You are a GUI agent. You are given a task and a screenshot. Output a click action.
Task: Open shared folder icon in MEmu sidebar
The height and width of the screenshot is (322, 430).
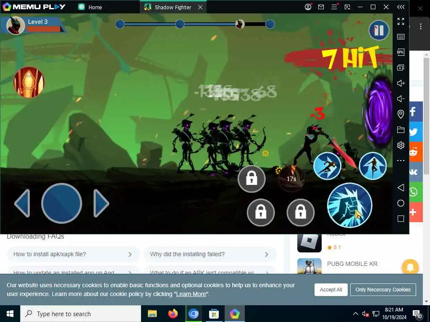(x=401, y=130)
